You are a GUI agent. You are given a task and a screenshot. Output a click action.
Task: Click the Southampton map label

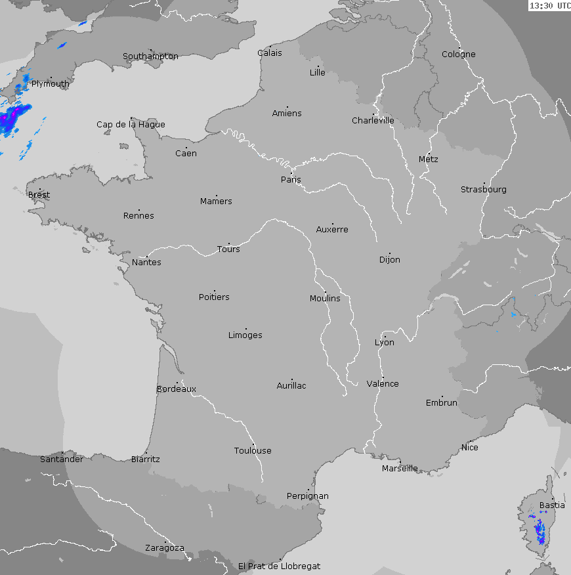coord(150,56)
